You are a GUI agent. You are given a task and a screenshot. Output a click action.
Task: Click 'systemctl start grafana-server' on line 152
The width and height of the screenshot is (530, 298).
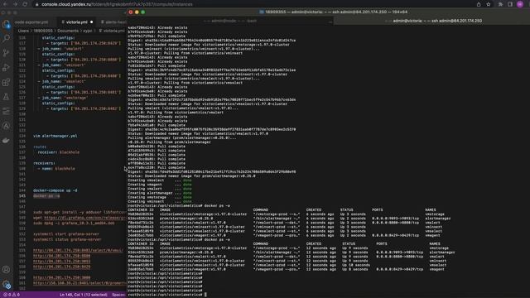(66, 233)
